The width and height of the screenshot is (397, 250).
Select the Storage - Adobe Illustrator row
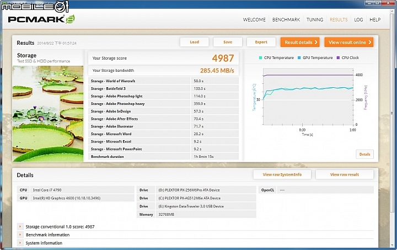click(x=163, y=126)
